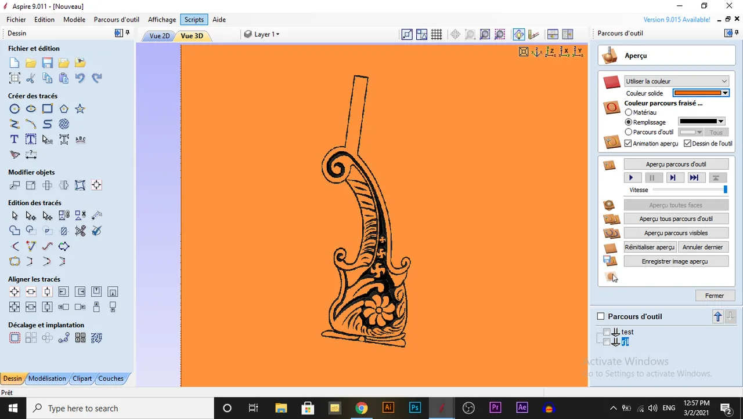Select the Draw Rectangle tool
This screenshot has height=419, width=743.
click(47, 108)
